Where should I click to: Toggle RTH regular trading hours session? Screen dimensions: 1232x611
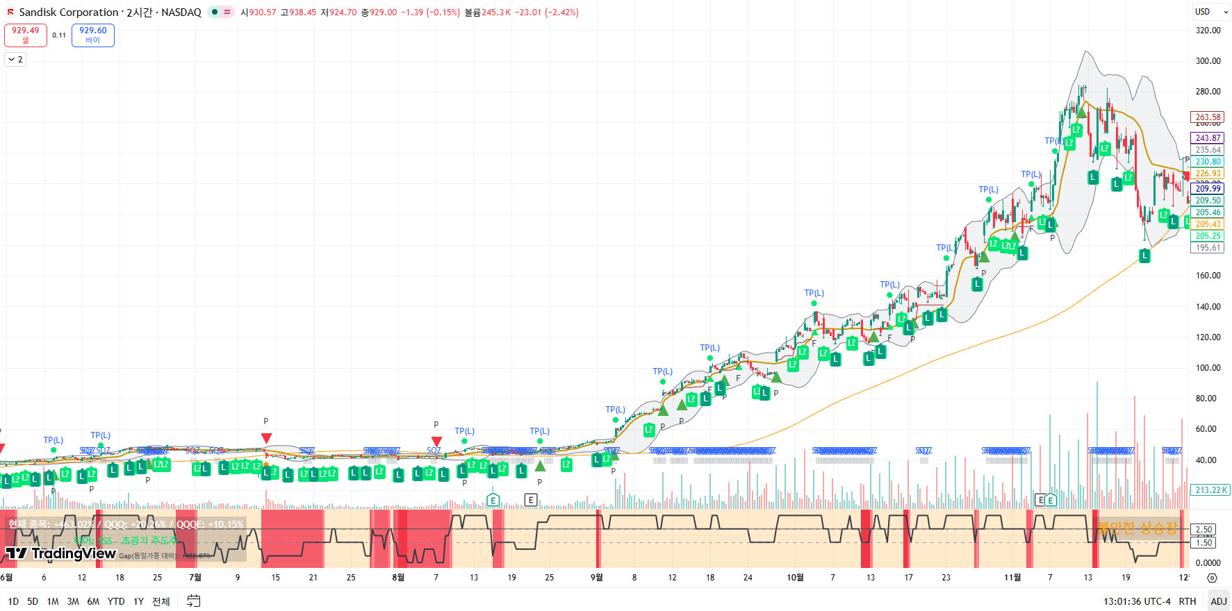(1188, 601)
